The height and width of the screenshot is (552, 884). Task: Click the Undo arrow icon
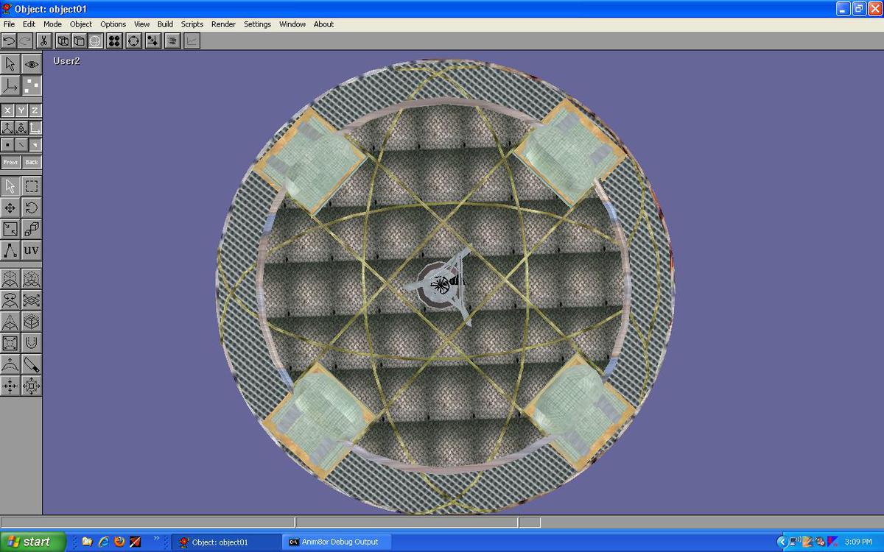point(9,41)
